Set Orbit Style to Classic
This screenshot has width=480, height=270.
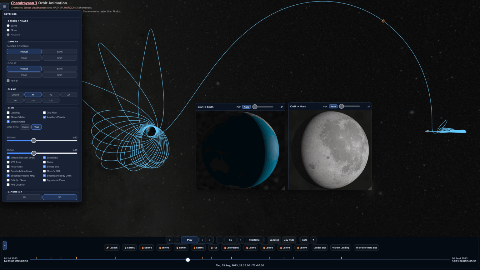(x=25, y=127)
